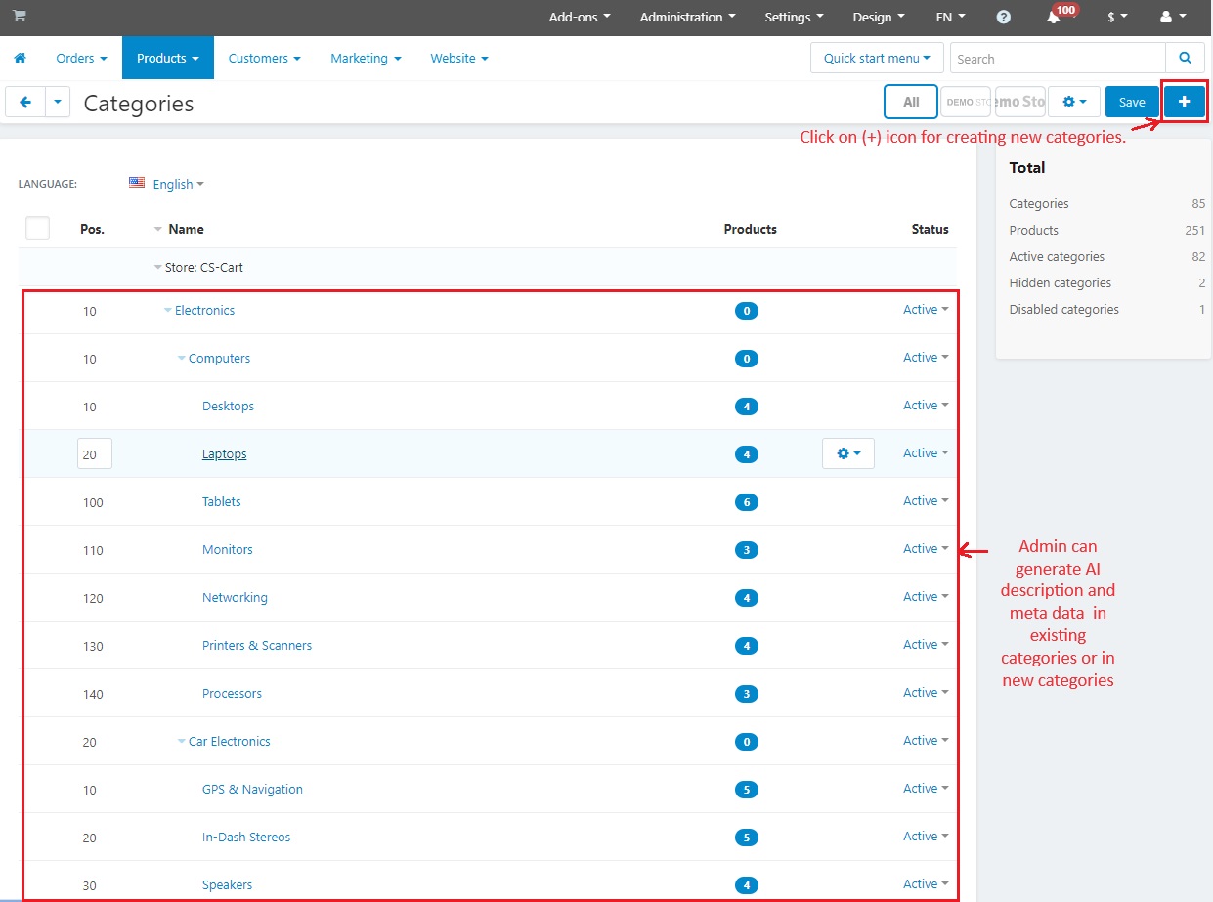Click the Tablets product count badge 6
Viewport: 1213px width, 902px height.
click(x=747, y=502)
